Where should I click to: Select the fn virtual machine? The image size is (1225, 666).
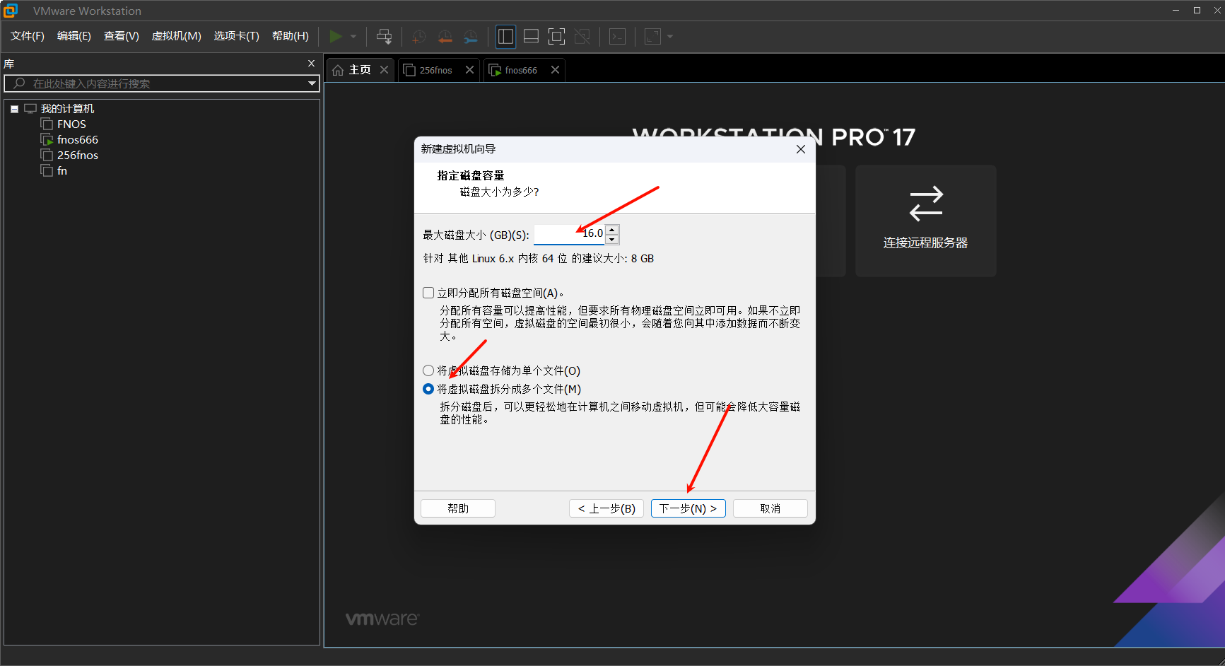[x=62, y=171]
